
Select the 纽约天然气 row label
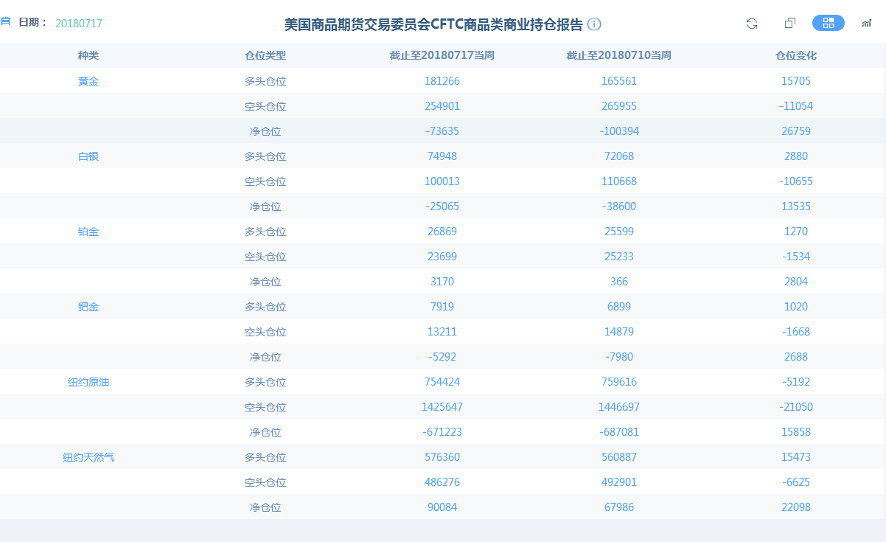pyautogui.click(x=88, y=457)
